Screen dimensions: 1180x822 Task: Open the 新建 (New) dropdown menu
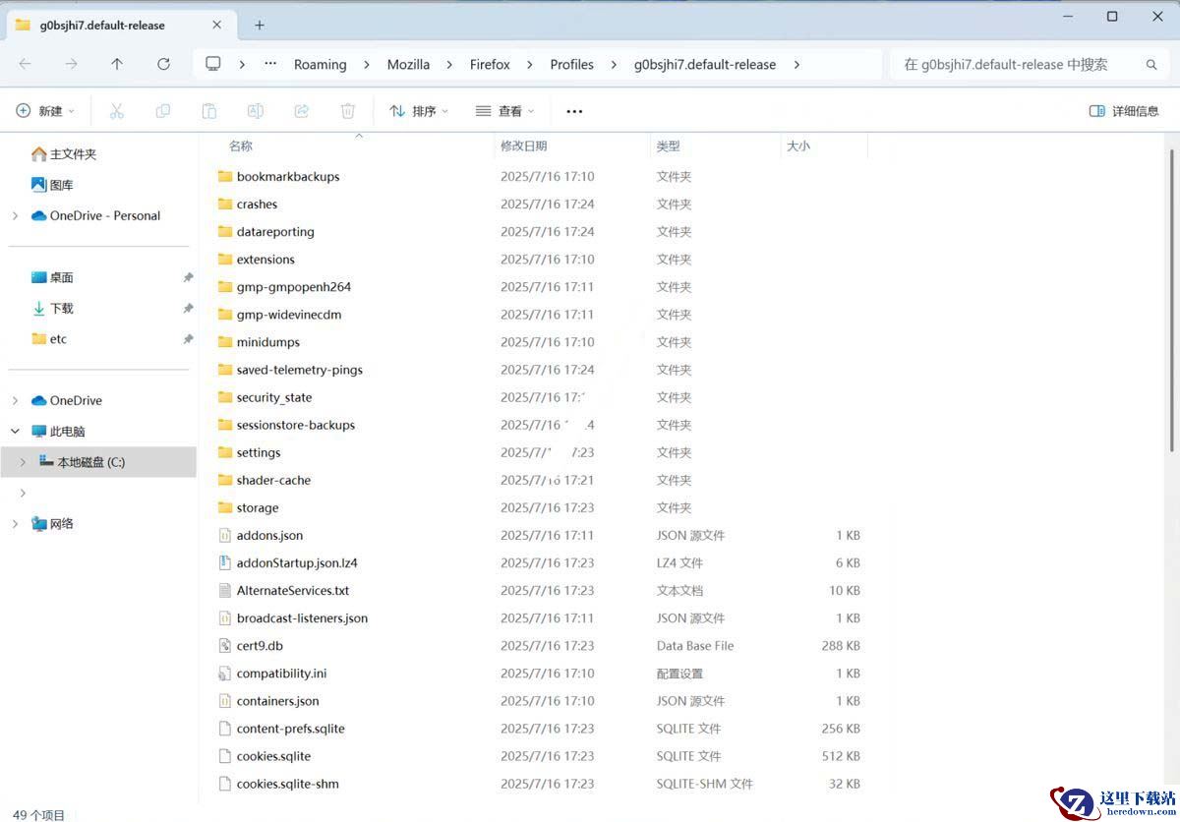coord(45,111)
